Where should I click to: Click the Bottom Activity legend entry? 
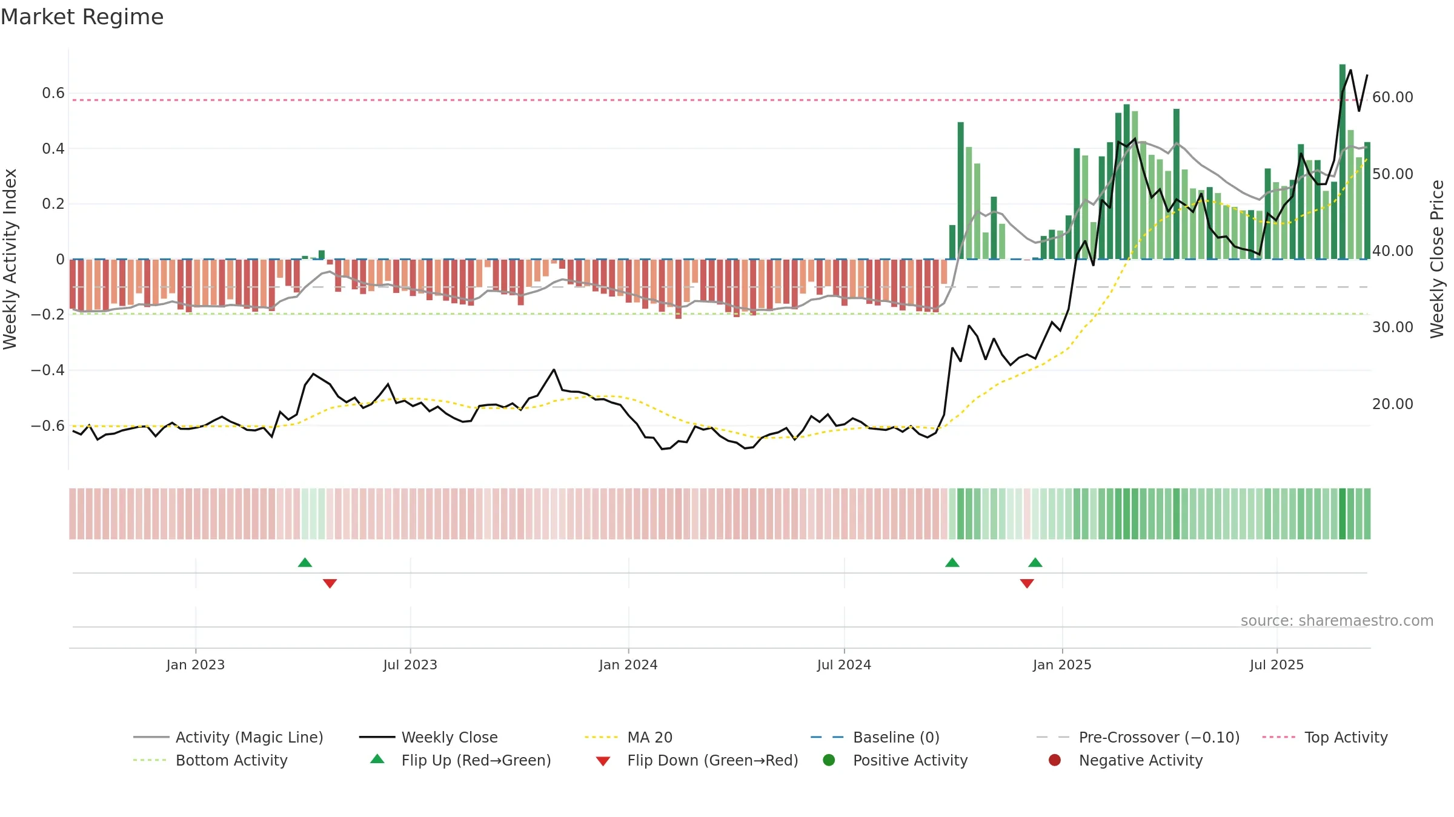(x=210, y=760)
